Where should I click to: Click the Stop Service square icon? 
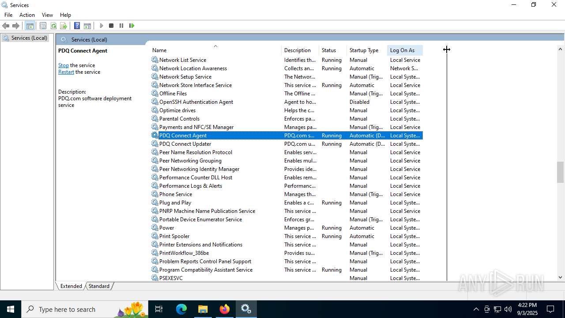[111, 26]
